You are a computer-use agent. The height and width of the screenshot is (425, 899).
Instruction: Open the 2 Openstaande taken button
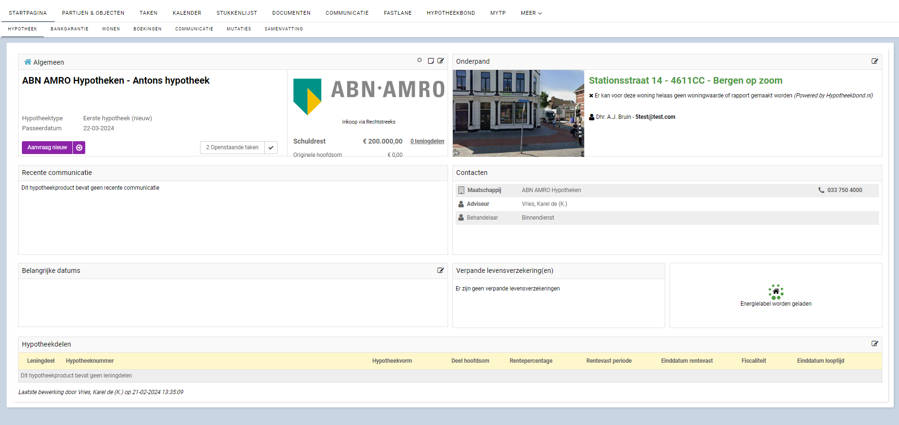232,148
